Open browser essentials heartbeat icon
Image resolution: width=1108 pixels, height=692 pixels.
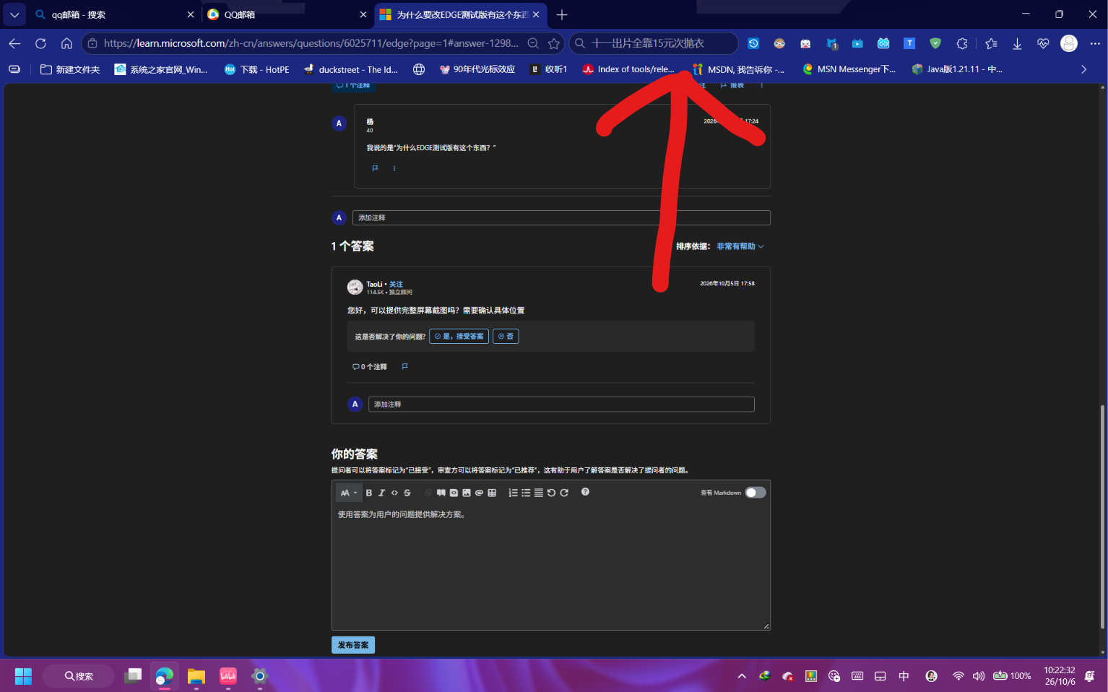point(1043,43)
